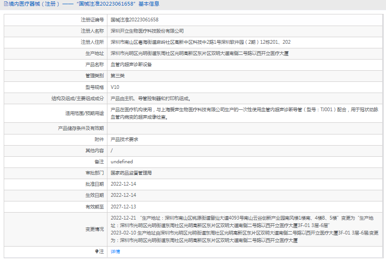Select intended use text mentioning TJ001
The height and width of the screenshot is (261, 386).
(x=245, y=113)
